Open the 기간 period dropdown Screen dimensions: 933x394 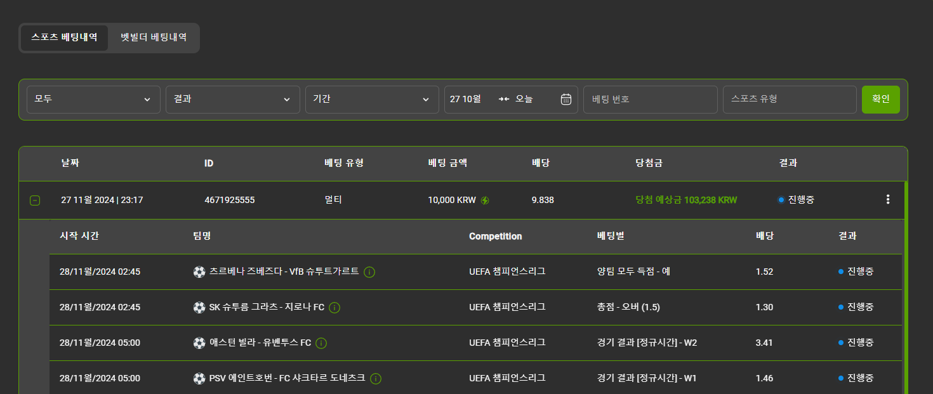pos(372,100)
